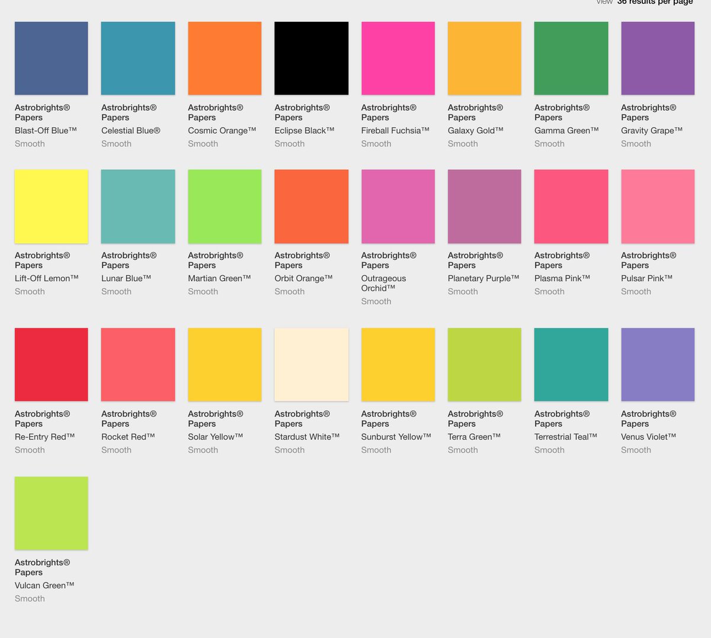Viewport: 711px width, 638px height.
Task: Select the Blast-Off Blue color swatch
Action: (x=52, y=59)
